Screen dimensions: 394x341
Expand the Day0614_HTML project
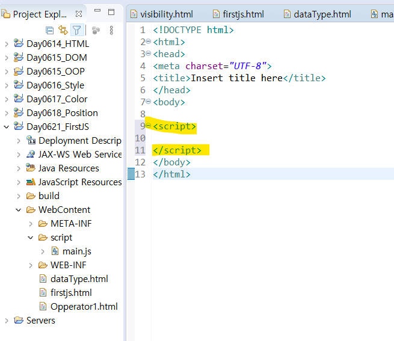click(7, 45)
